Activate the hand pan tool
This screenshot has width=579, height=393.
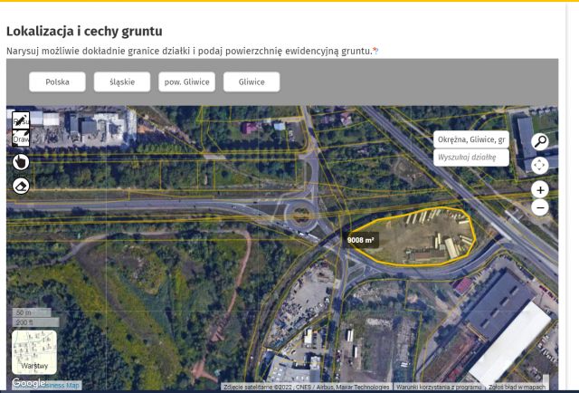[x=21, y=162]
